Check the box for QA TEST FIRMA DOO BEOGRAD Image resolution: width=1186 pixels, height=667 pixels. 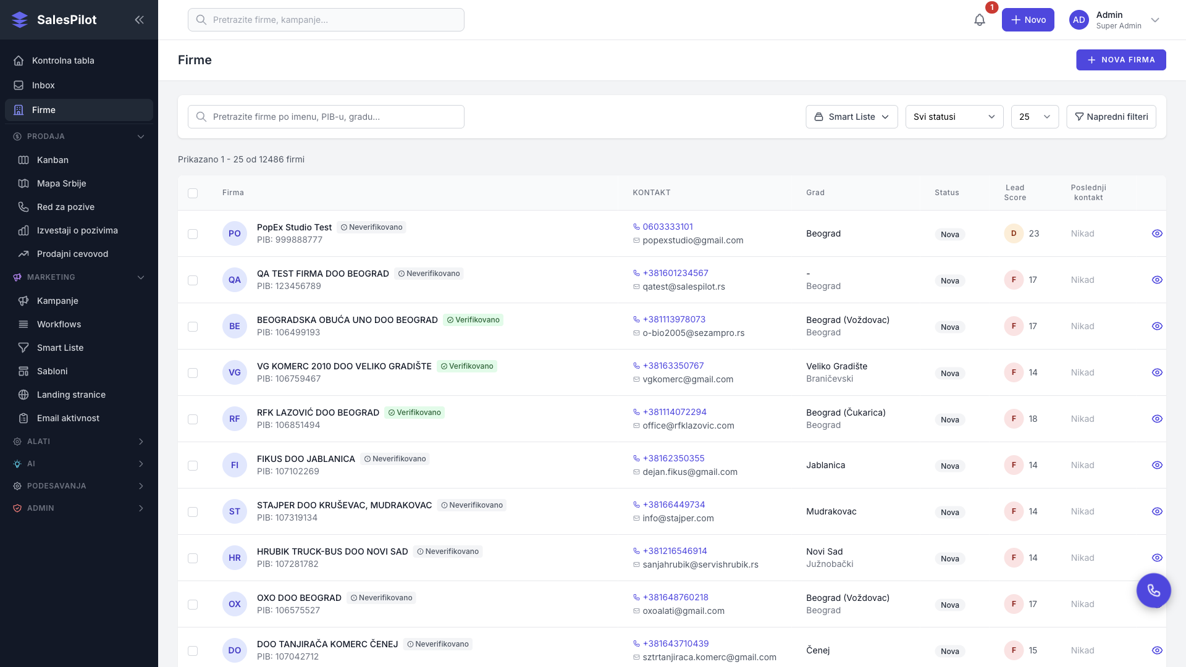[x=193, y=280]
